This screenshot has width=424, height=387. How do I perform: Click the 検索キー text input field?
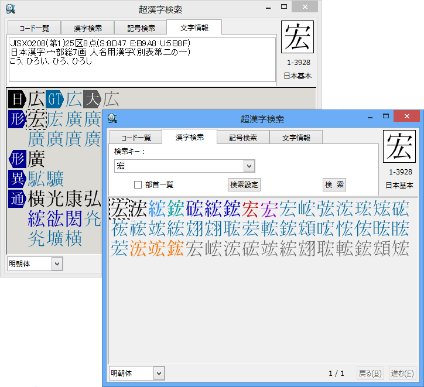click(179, 167)
